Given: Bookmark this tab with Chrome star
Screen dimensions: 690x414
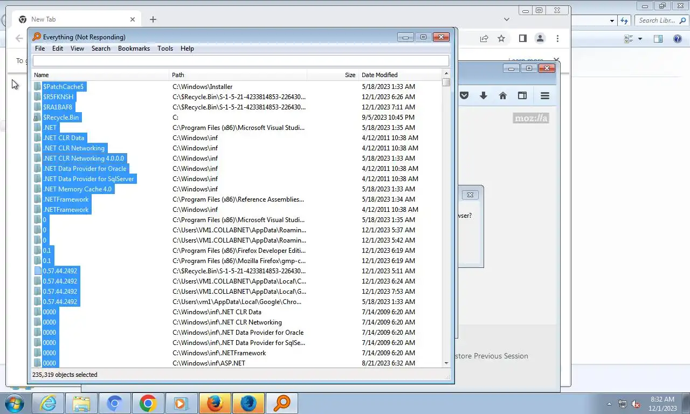Looking at the screenshot, I should tap(501, 38).
